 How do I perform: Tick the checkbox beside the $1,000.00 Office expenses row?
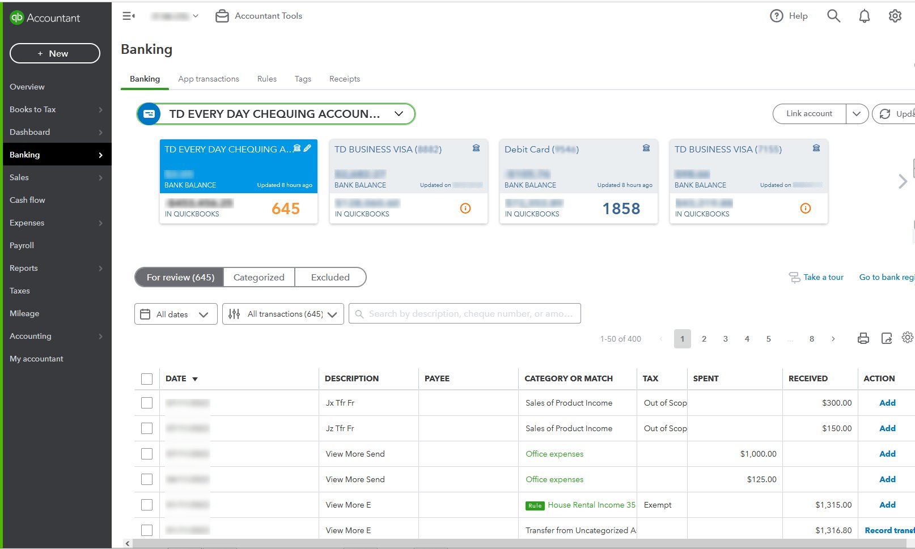pyautogui.click(x=147, y=453)
